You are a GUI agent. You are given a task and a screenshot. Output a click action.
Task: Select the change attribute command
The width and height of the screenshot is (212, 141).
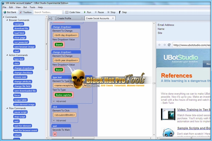point(23,82)
